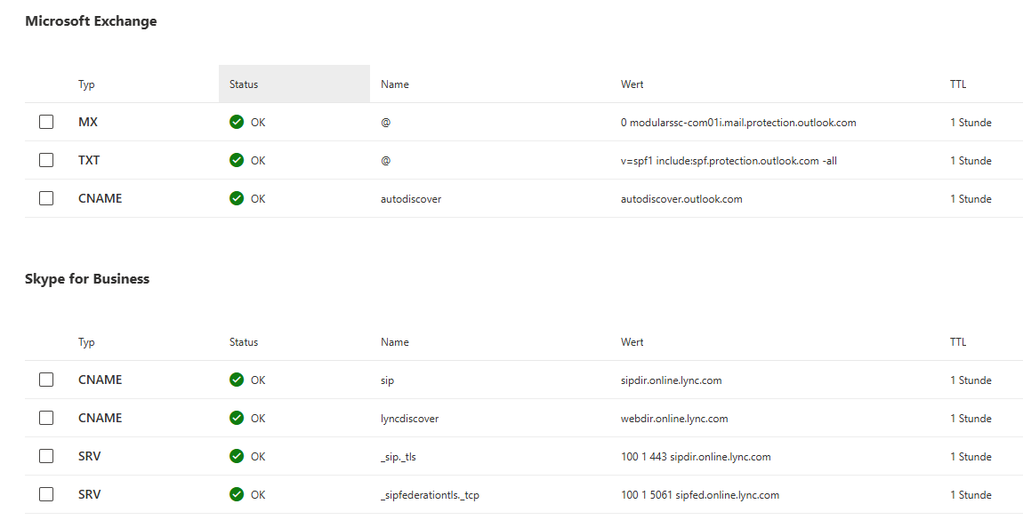Click the value 100 1 5061 sipfed.online.lync.com
1023x528 pixels.
pyautogui.click(x=700, y=495)
